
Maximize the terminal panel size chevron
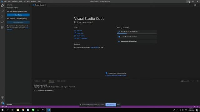195,81
